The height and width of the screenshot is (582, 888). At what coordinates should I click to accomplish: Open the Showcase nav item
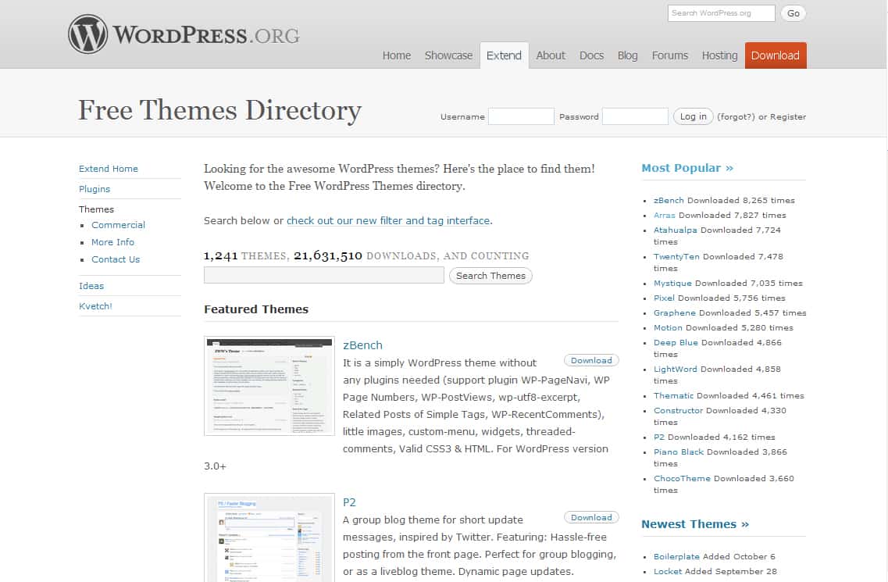(448, 55)
